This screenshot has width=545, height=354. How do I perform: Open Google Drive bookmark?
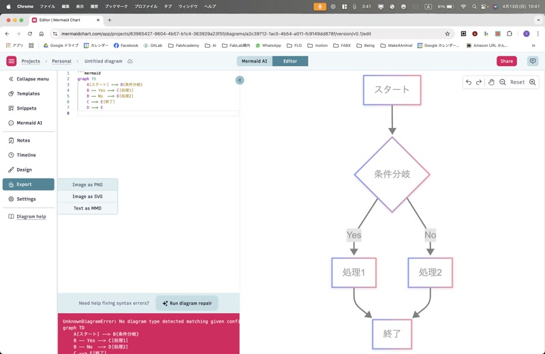(x=61, y=46)
